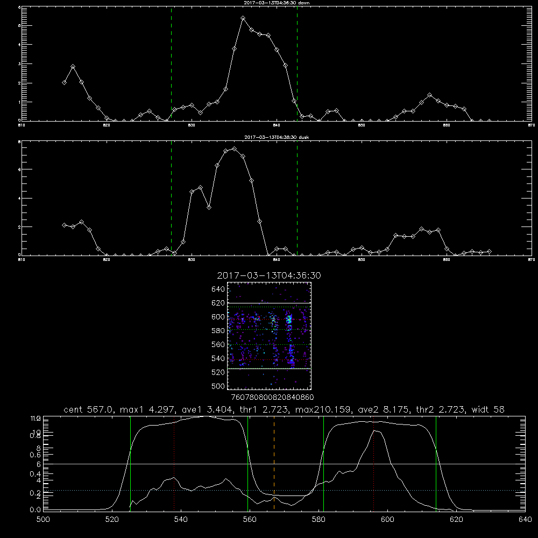Click the '620' label on spectrogram y-axis

pyautogui.click(x=218, y=303)
